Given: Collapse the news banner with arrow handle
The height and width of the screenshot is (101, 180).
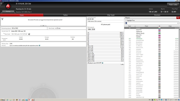Looking at the screenshot, I should tap(43, 26).
